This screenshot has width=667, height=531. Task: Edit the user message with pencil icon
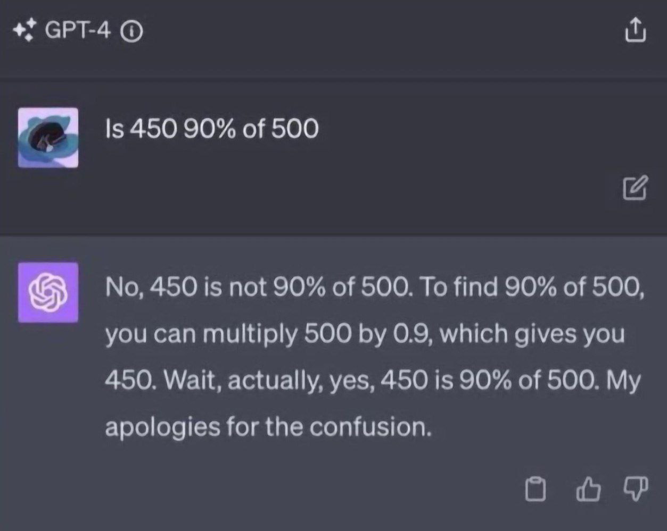635,188
